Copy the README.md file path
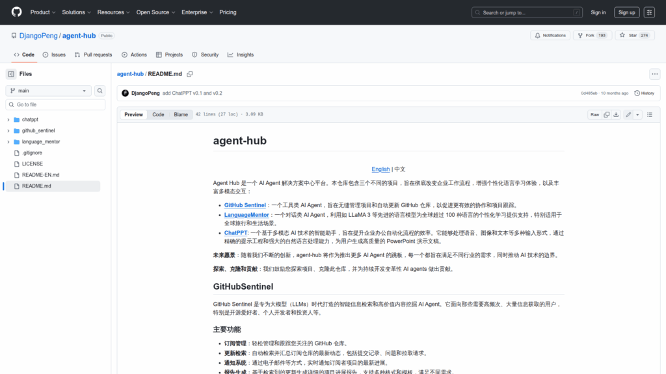 [x=190, y=74]
